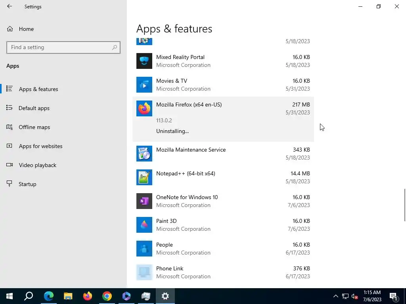Click the search magnifier in Find a setting
Screen dimensions: 406x304
[115, 47]
